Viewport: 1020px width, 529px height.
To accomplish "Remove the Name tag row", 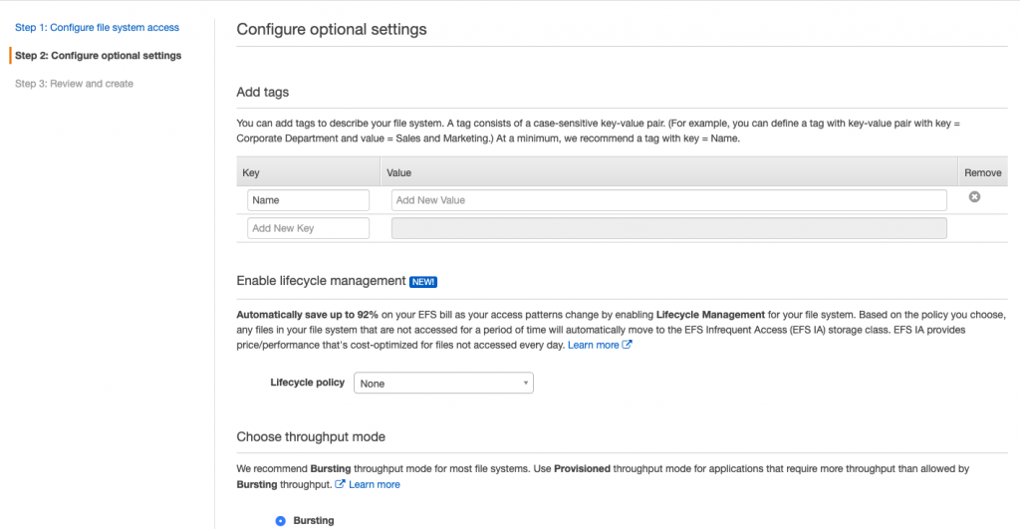I will tap(974, 197).
